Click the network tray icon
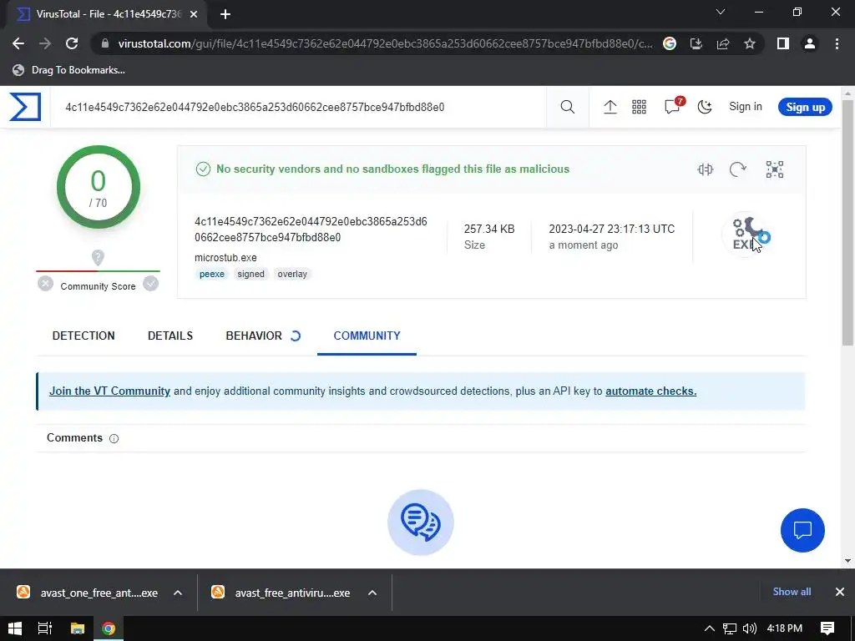 [730, 628]
